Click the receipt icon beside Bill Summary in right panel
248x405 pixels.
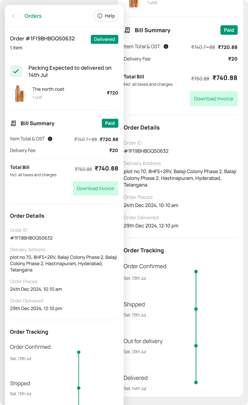[127, 30]
